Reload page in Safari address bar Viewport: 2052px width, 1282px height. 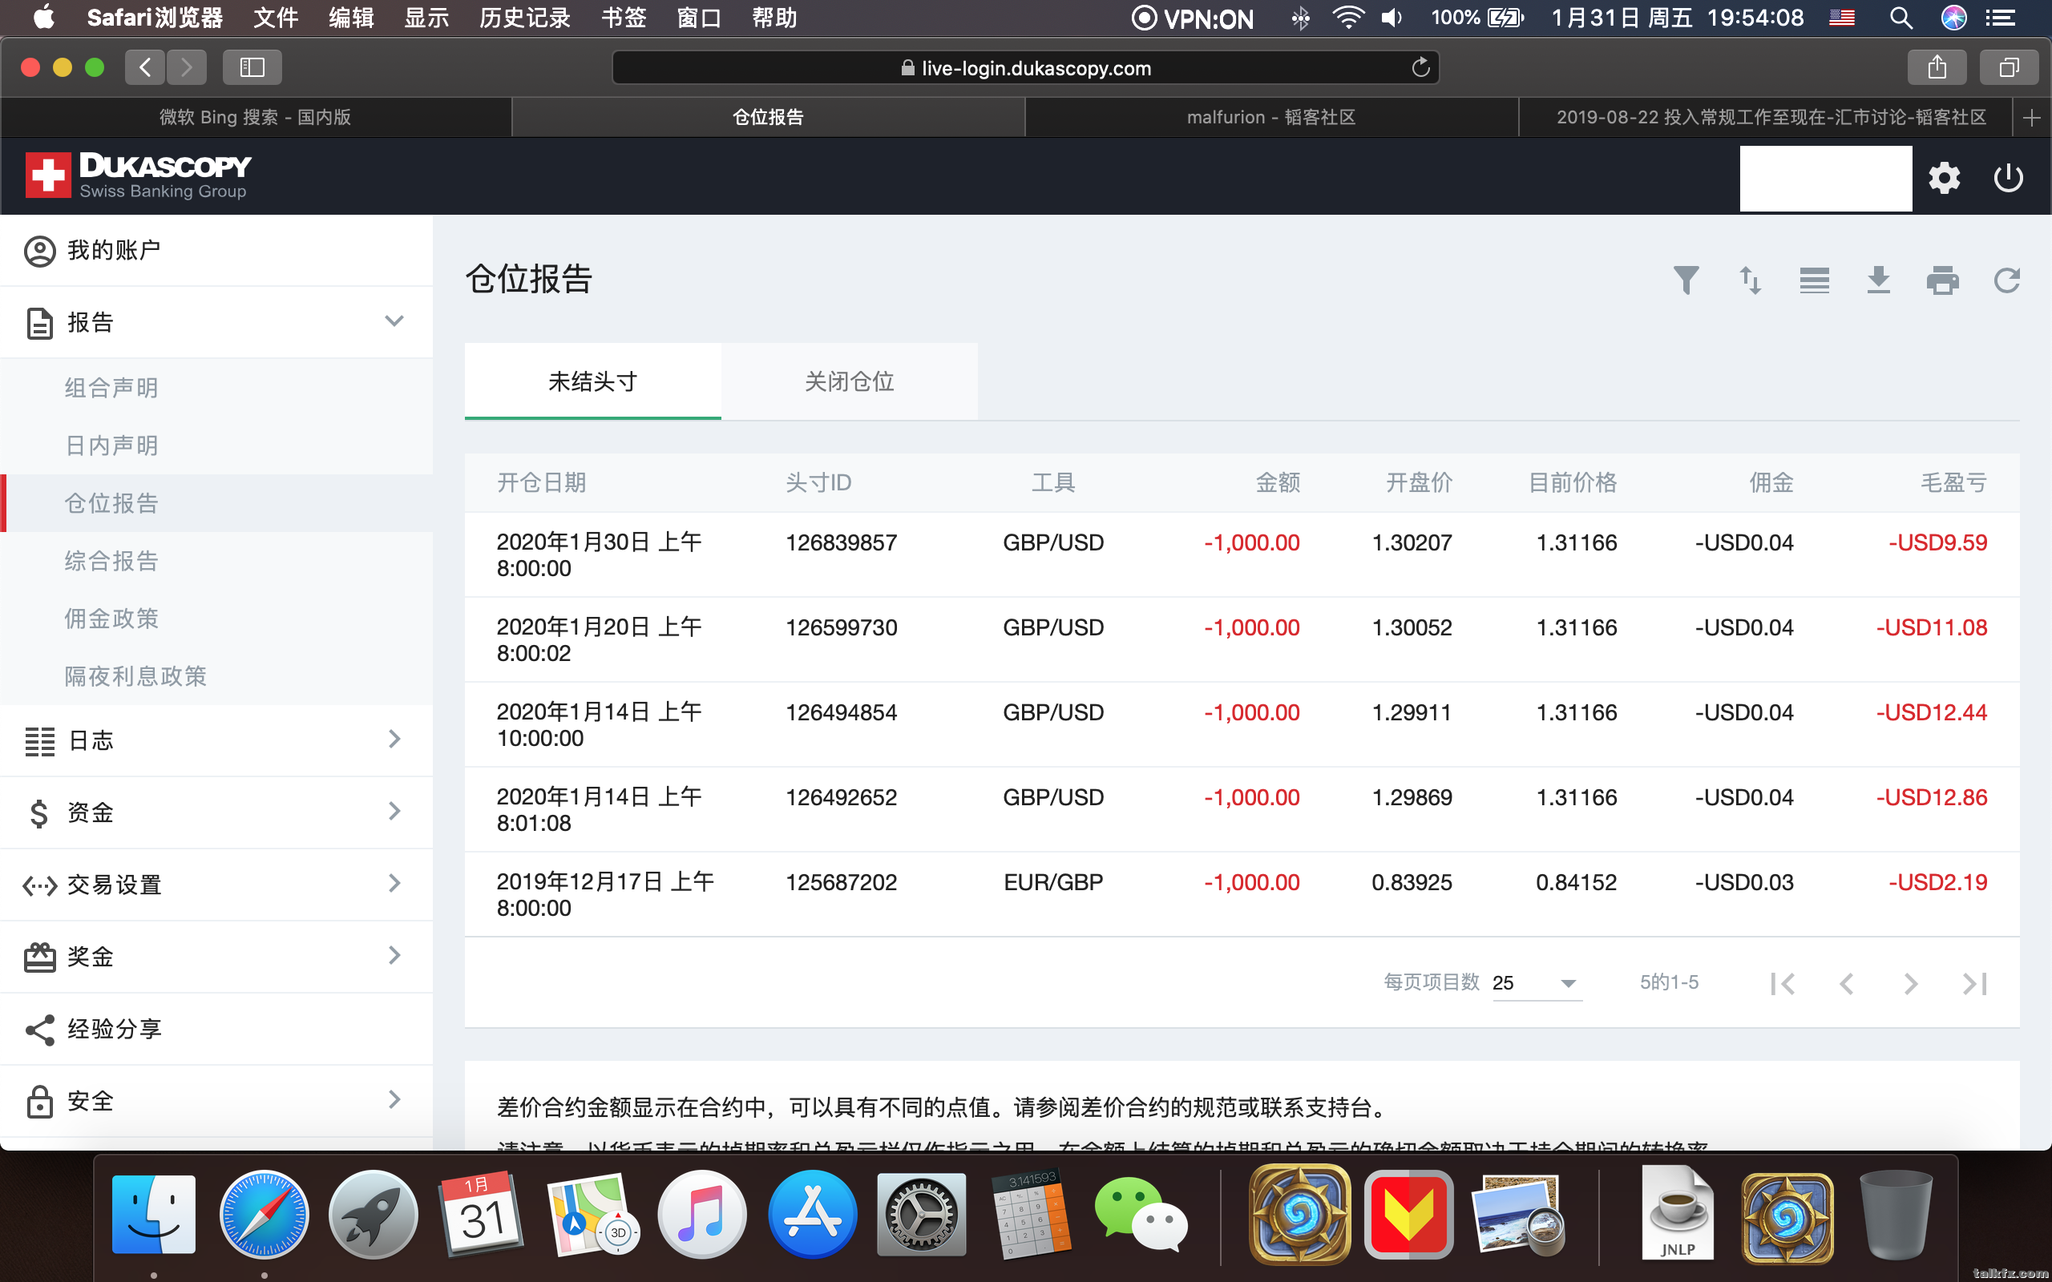pos(1420,67)
